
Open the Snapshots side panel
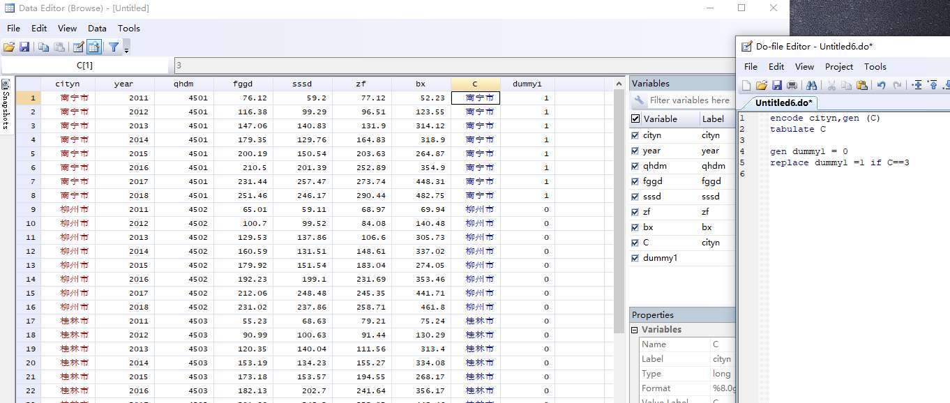click(6, 105)
